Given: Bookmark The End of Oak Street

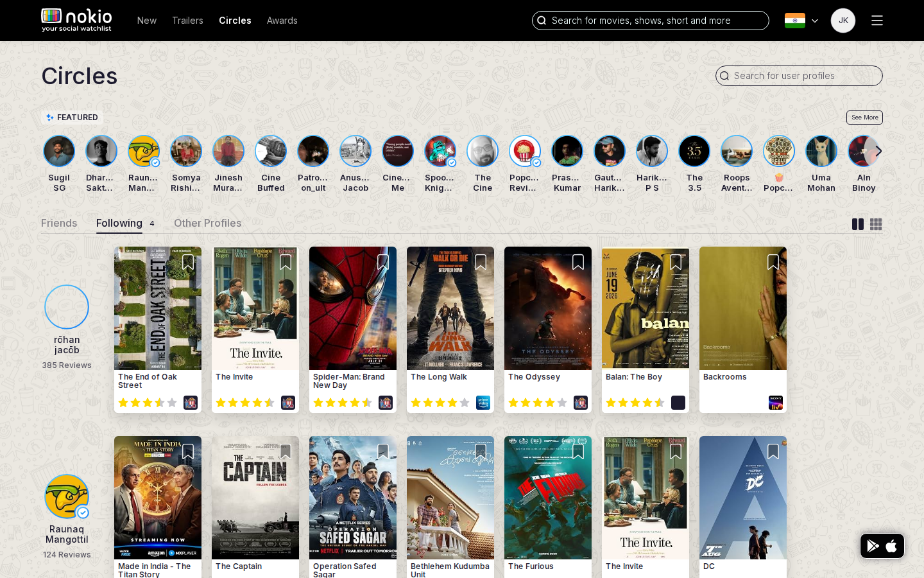Looking at the screenshot, I should point(188,262).
